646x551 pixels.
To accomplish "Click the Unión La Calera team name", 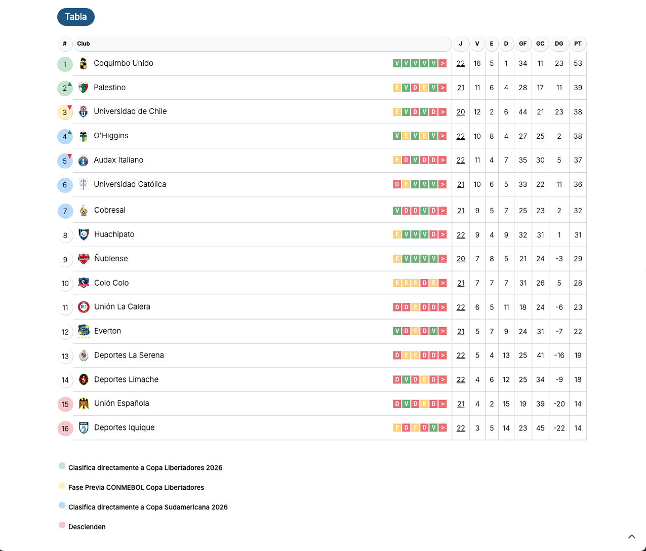I will tap(122, 307).
